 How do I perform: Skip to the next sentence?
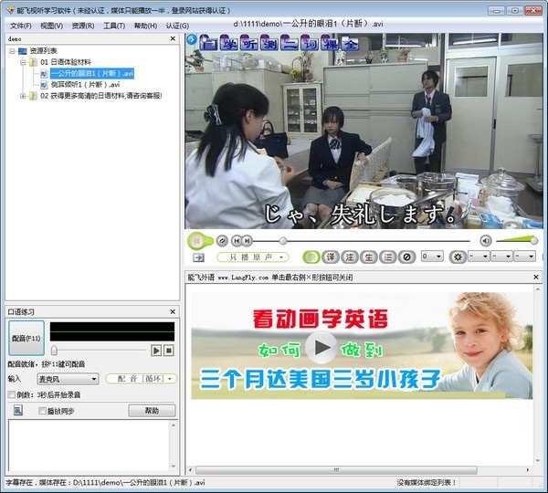(x=248, y=240)
